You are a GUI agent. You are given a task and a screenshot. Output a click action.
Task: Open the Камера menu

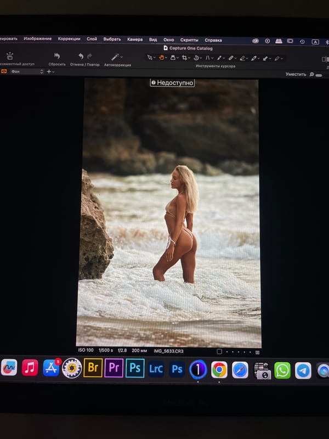tap(135, 40)
